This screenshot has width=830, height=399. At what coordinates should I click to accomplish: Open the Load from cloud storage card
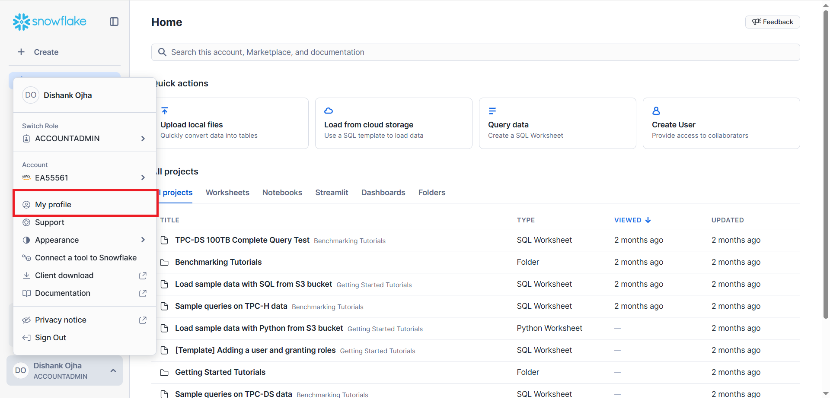coord(394,123)
